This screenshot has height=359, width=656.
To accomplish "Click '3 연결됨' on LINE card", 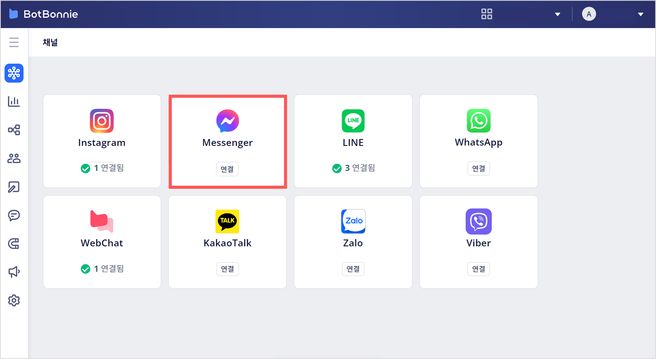I will coord(360,168).
